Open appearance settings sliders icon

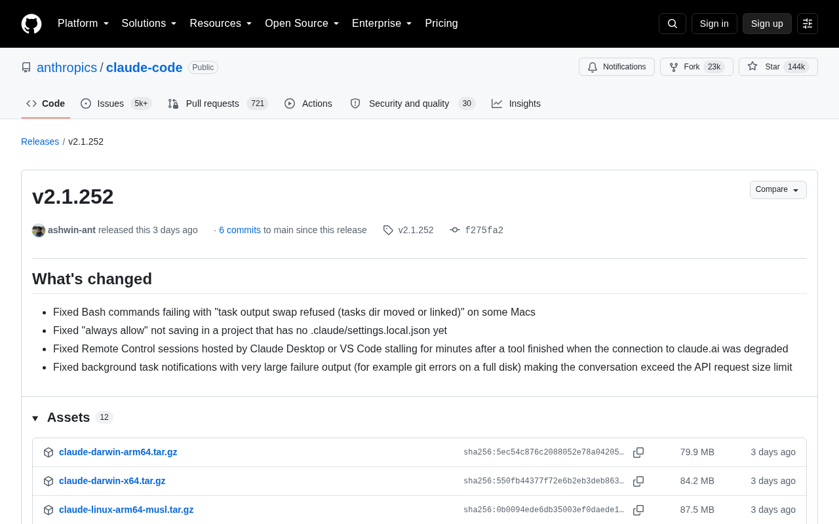(x=808, y=24)
